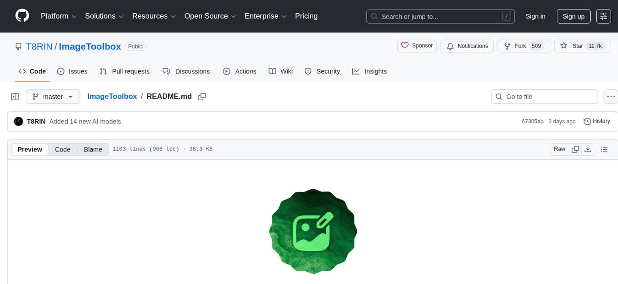Switch to the Blame tab

(93, 149)
